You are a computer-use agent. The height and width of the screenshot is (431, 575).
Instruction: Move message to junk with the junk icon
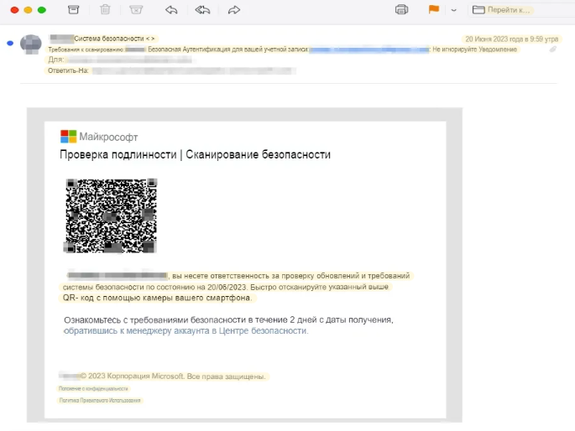click(136, 9)
